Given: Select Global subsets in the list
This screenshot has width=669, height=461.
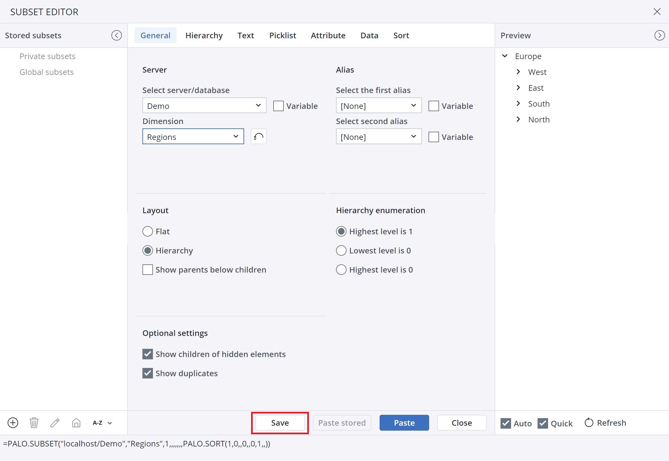Looking at the screenshot, I should pyautogui.click(x=47, y=72).
